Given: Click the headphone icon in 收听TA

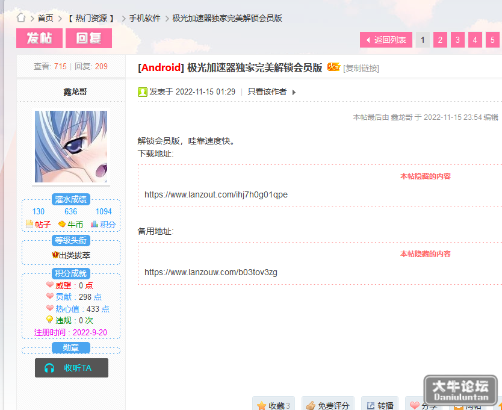Looking at the screenshot, I should [49, 368].
